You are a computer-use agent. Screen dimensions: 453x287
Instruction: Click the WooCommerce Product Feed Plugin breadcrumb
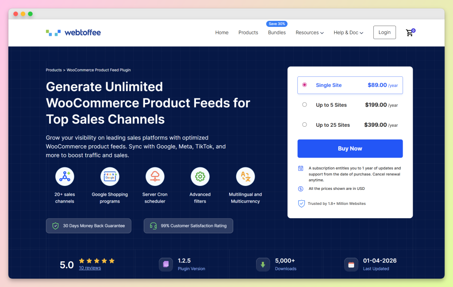tap(99, 70)
